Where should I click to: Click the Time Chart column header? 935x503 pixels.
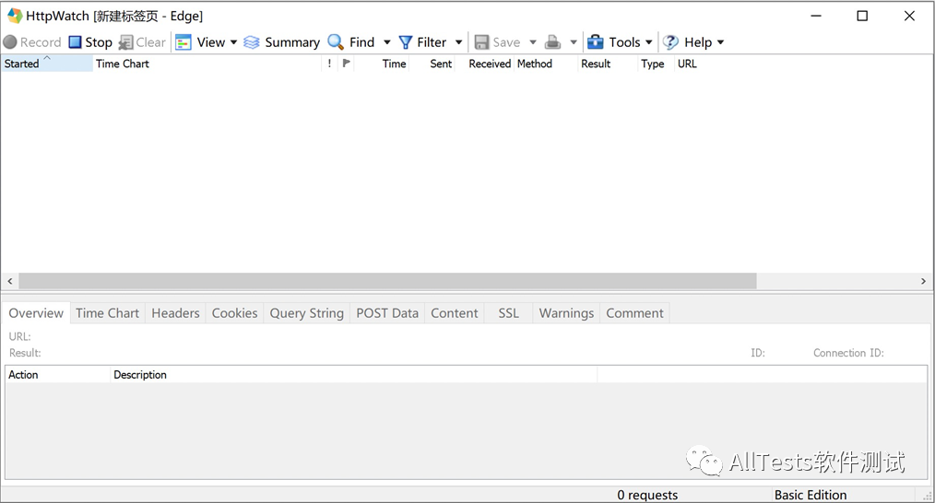(207, 64)
